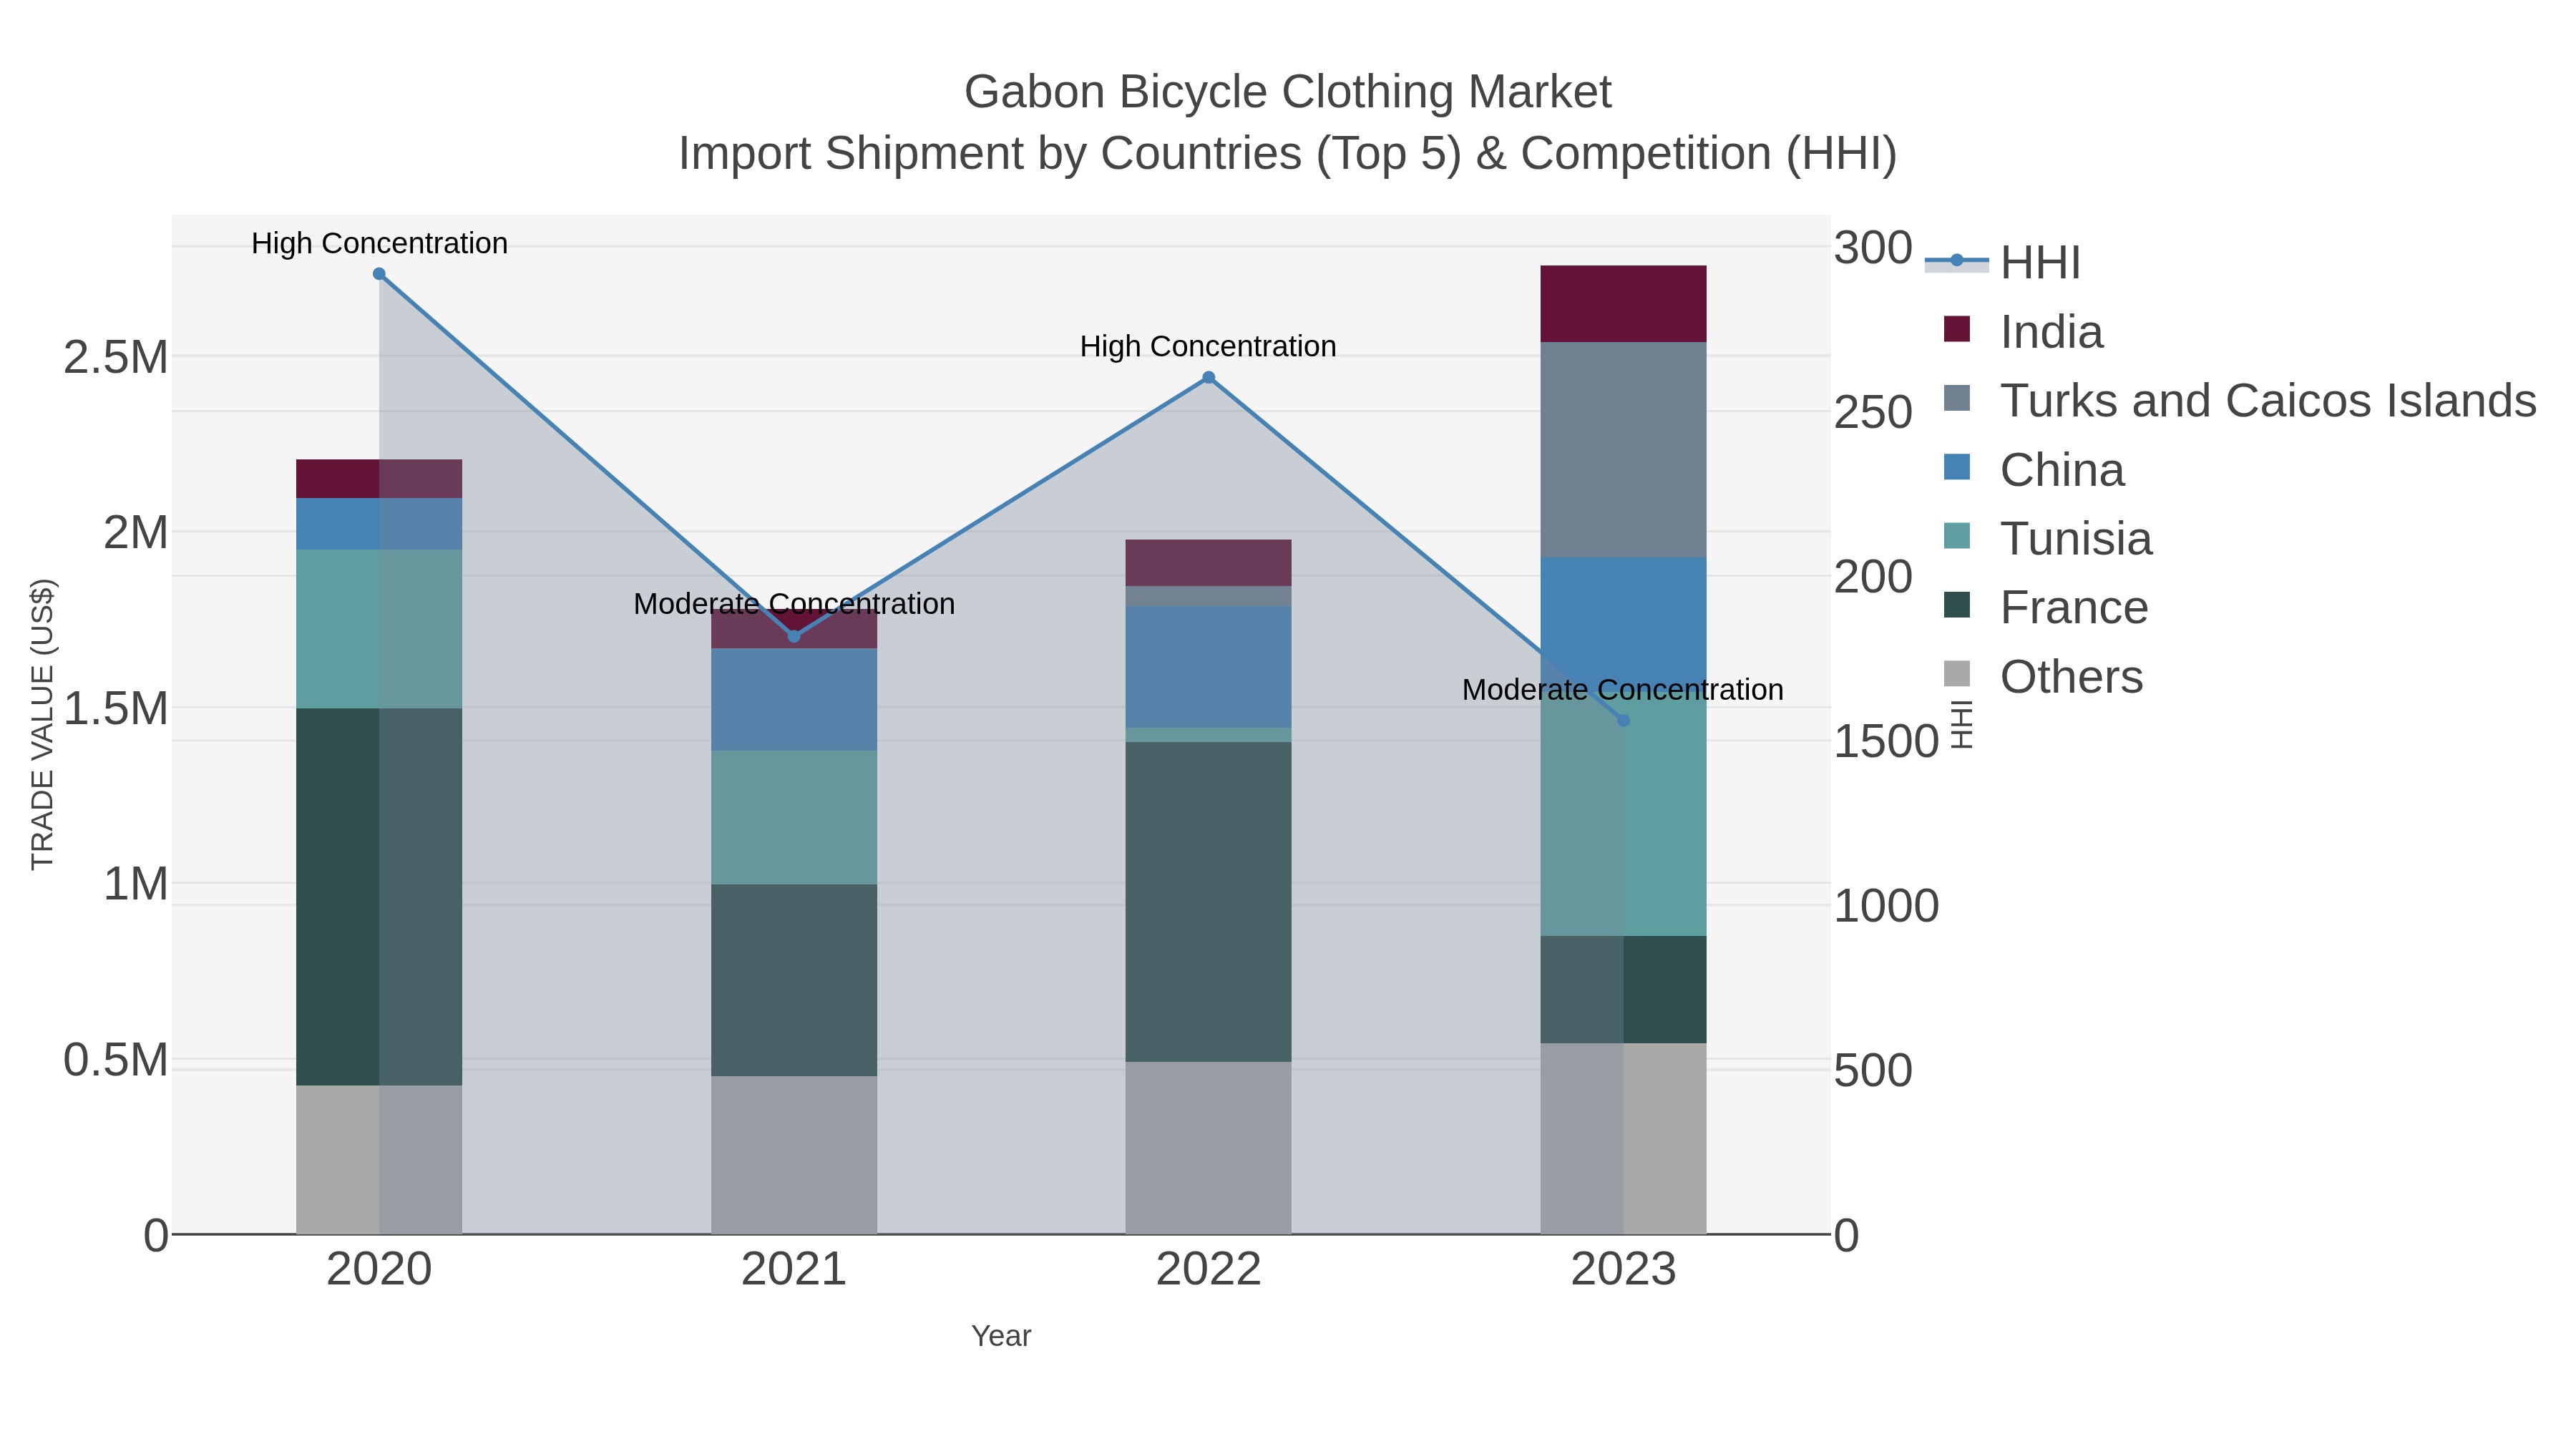Click the 250 tick on the HHI axis
2576x1449 pixels.
pyautogui.click(x=1873, y=412)
